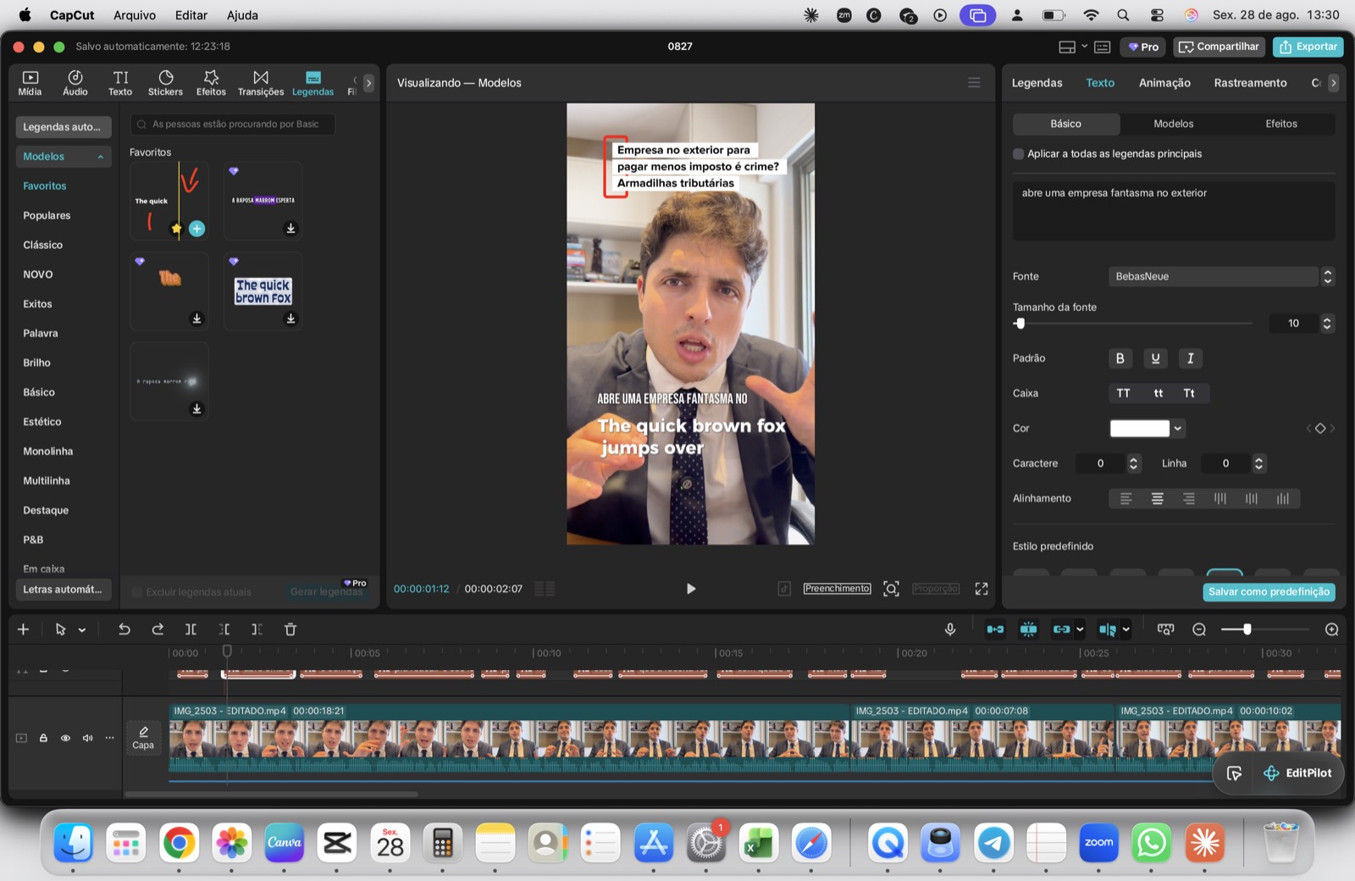
Task: Click the white Cor color swatch
Action: pyautogui.click(x=1139, y=429)
